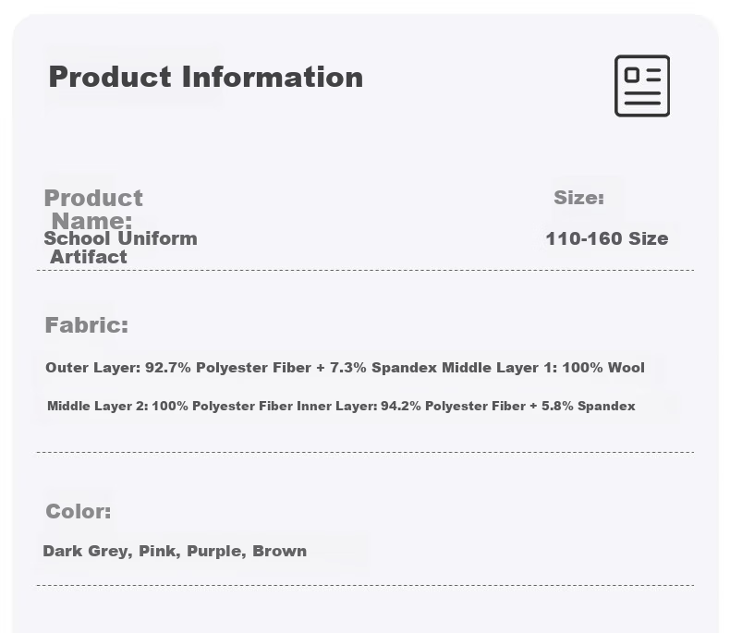The height and width of the screenshot is (633, 730).
Task: Select the Brown color option
Action: (280, 551)
